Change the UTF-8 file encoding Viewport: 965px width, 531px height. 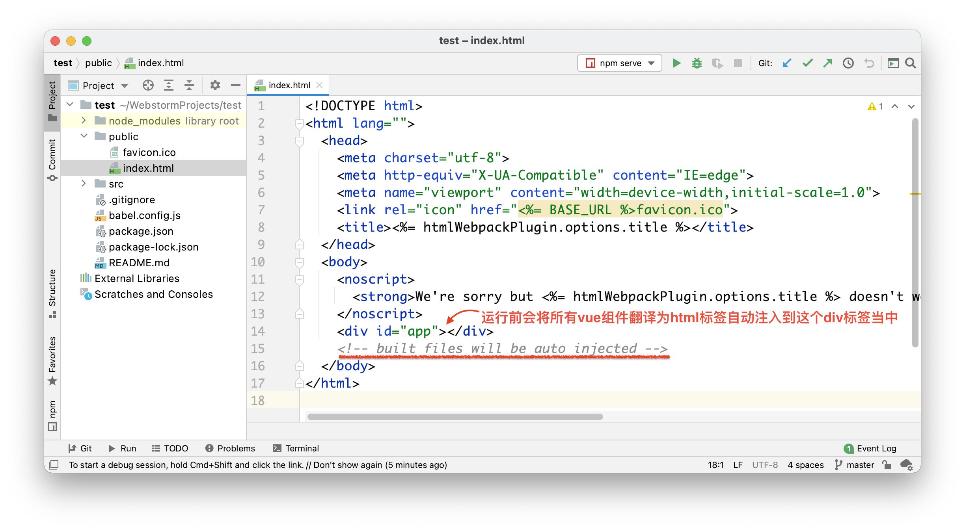[x=765, y=465]
